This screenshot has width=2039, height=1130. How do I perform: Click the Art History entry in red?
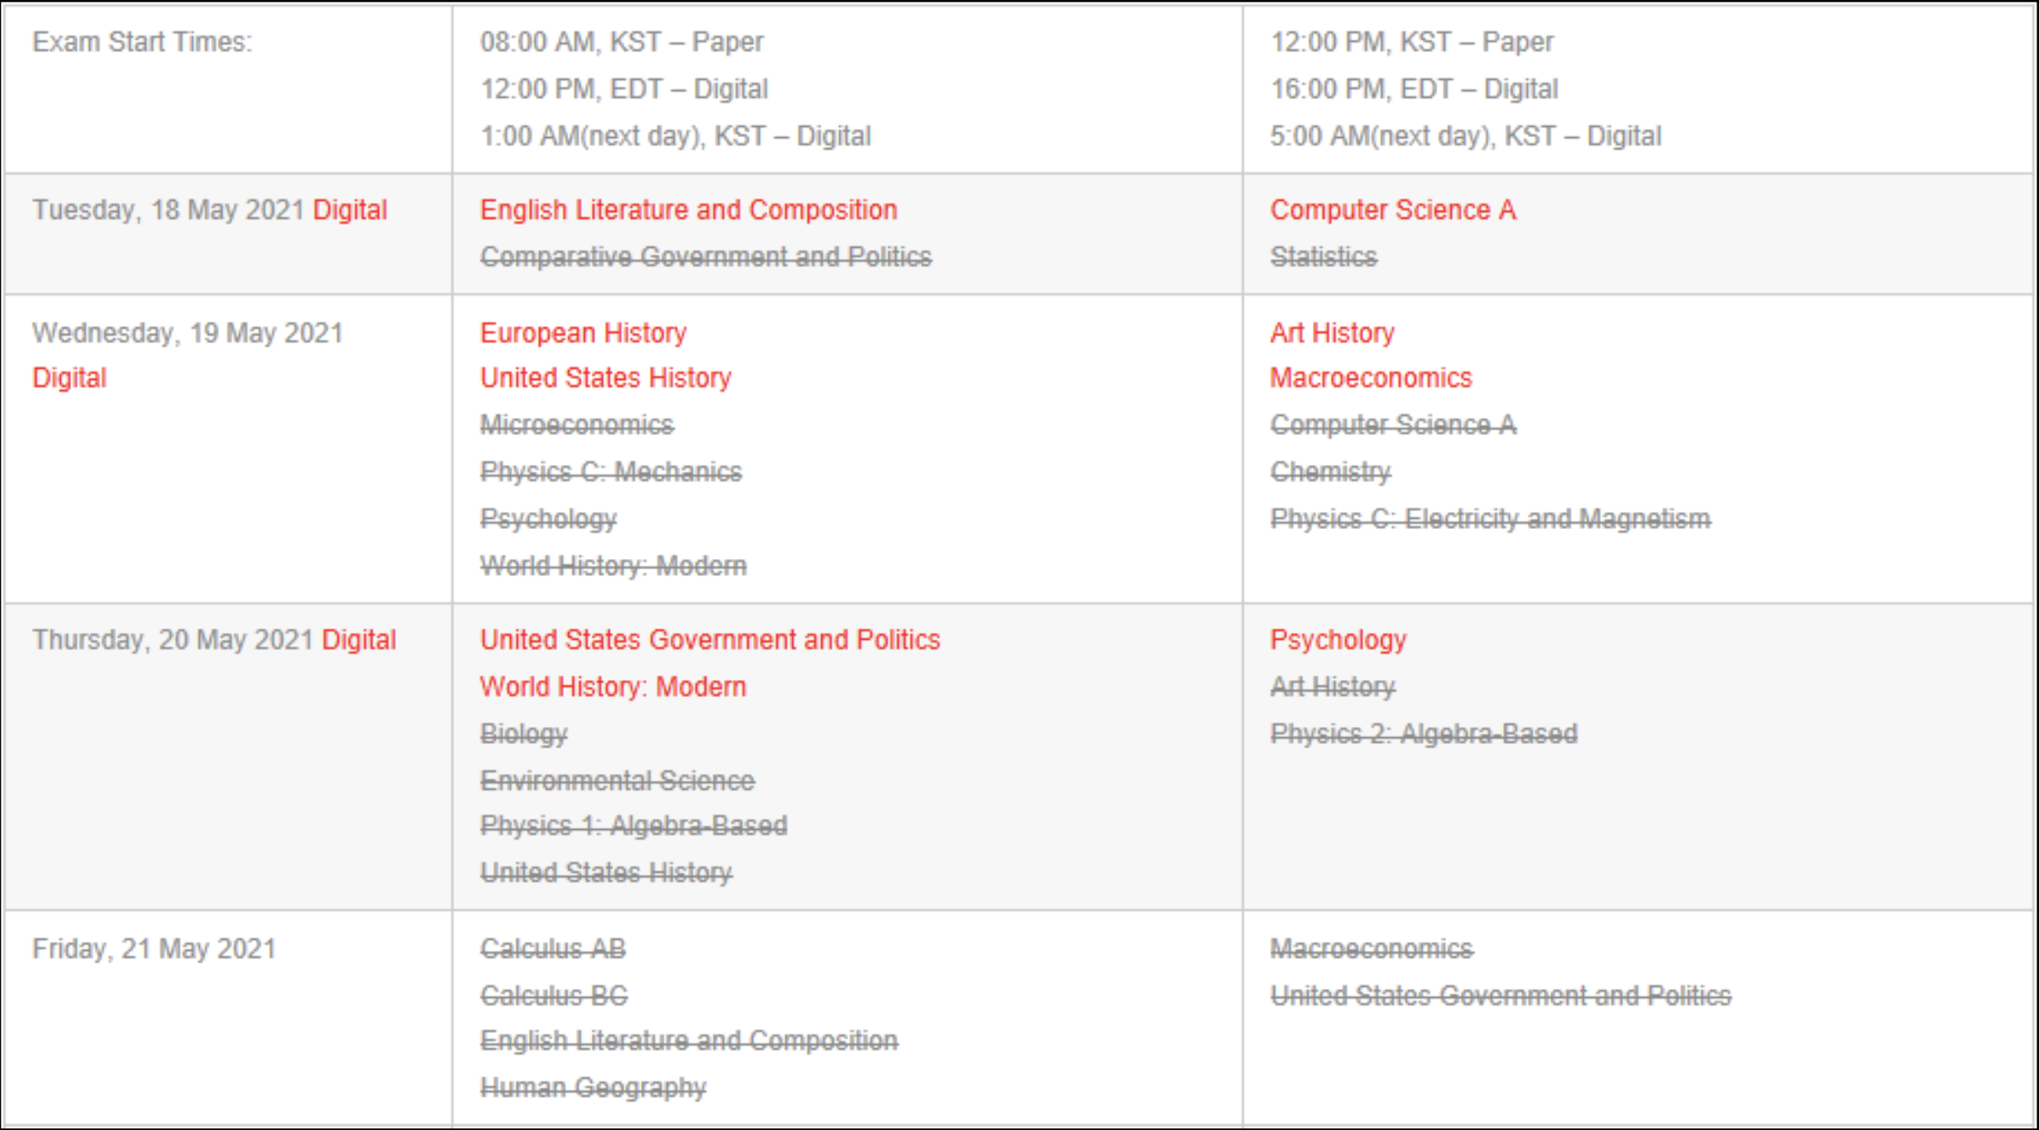[1332, 333]
